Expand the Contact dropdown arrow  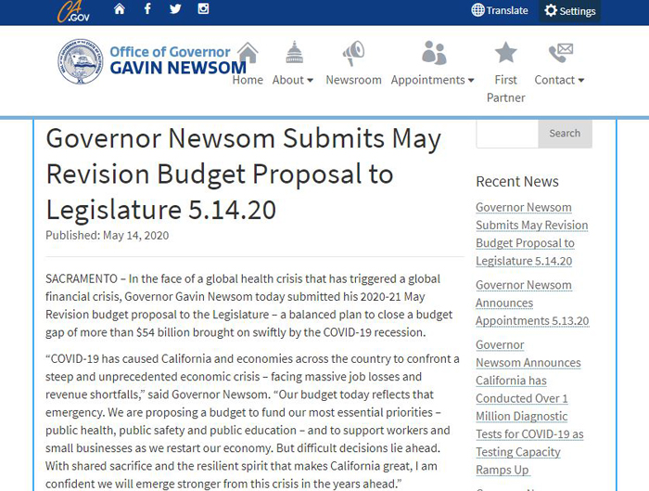(580, 81)
